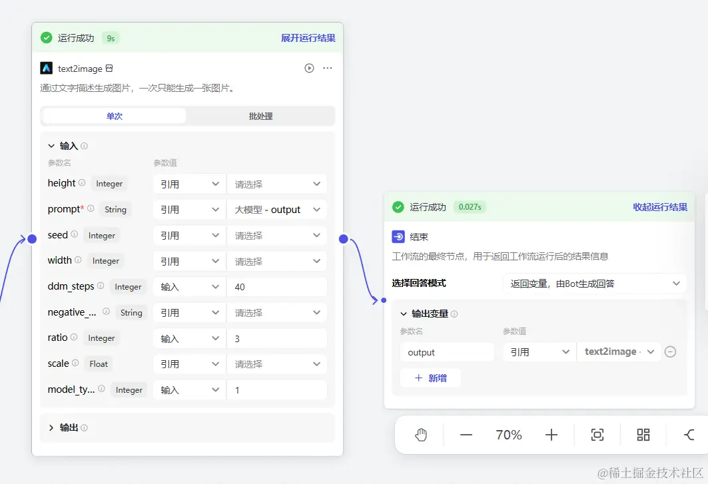Open model_ty 输入 type dropdown

tap(189, 389)
